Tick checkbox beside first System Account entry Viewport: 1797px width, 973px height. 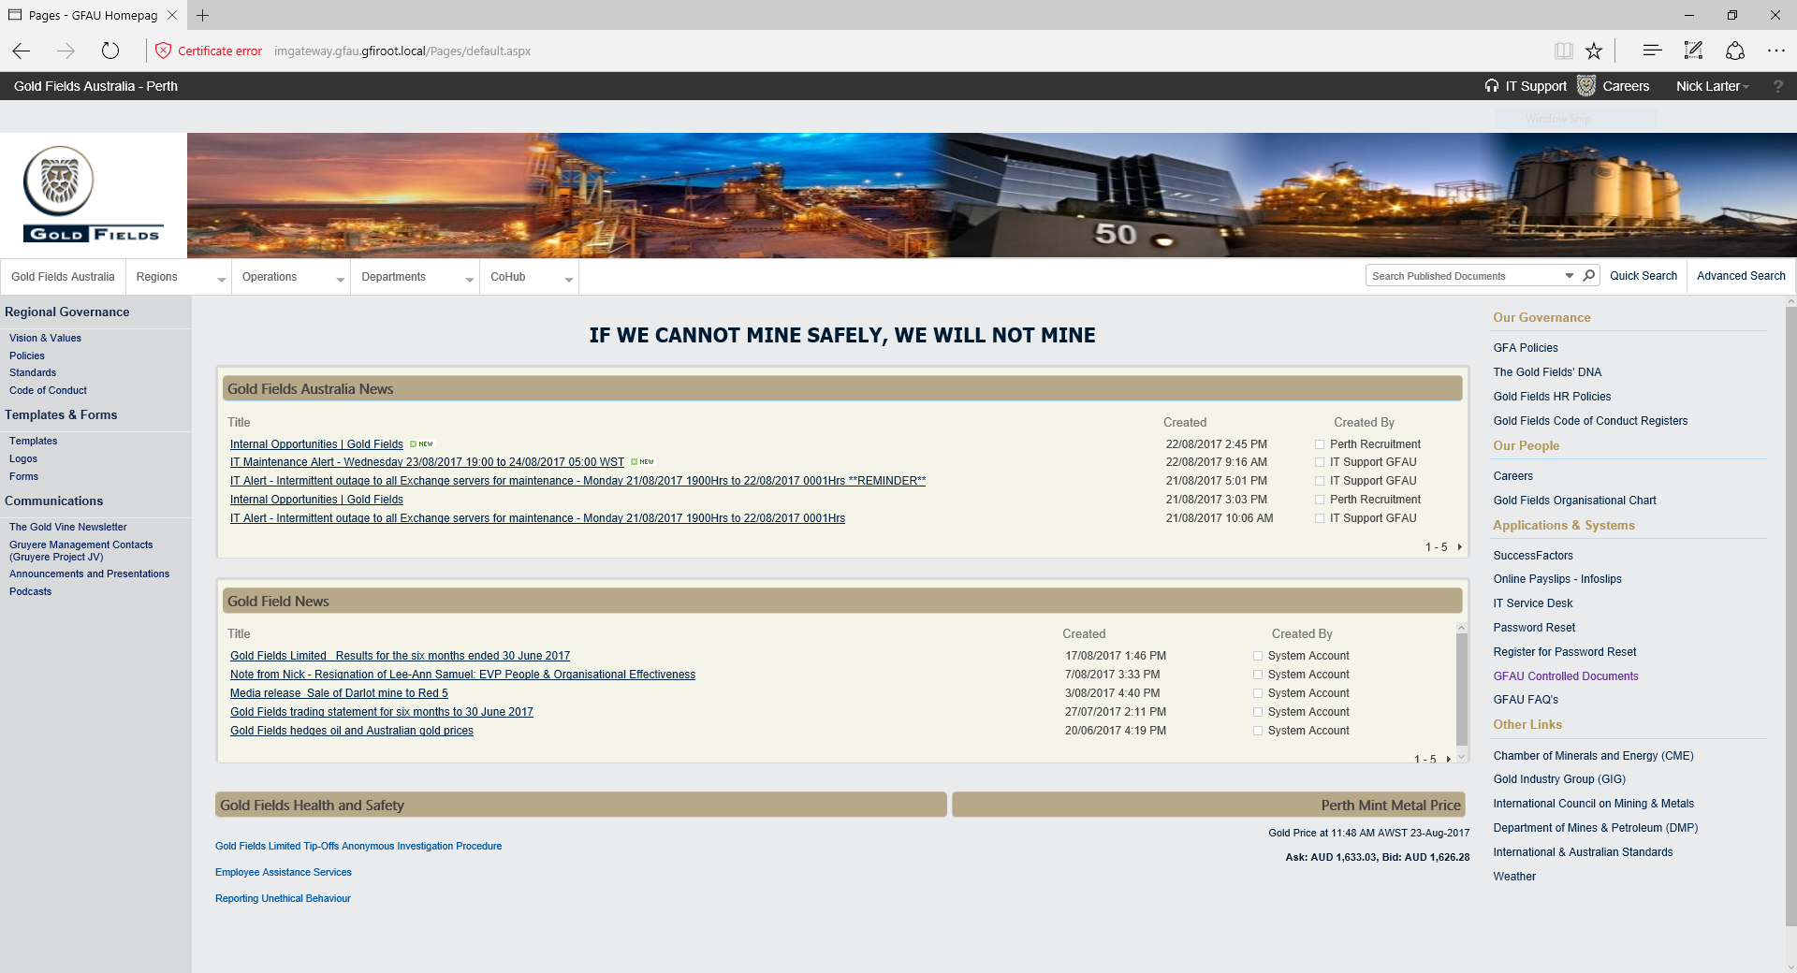click(1258, 657)
